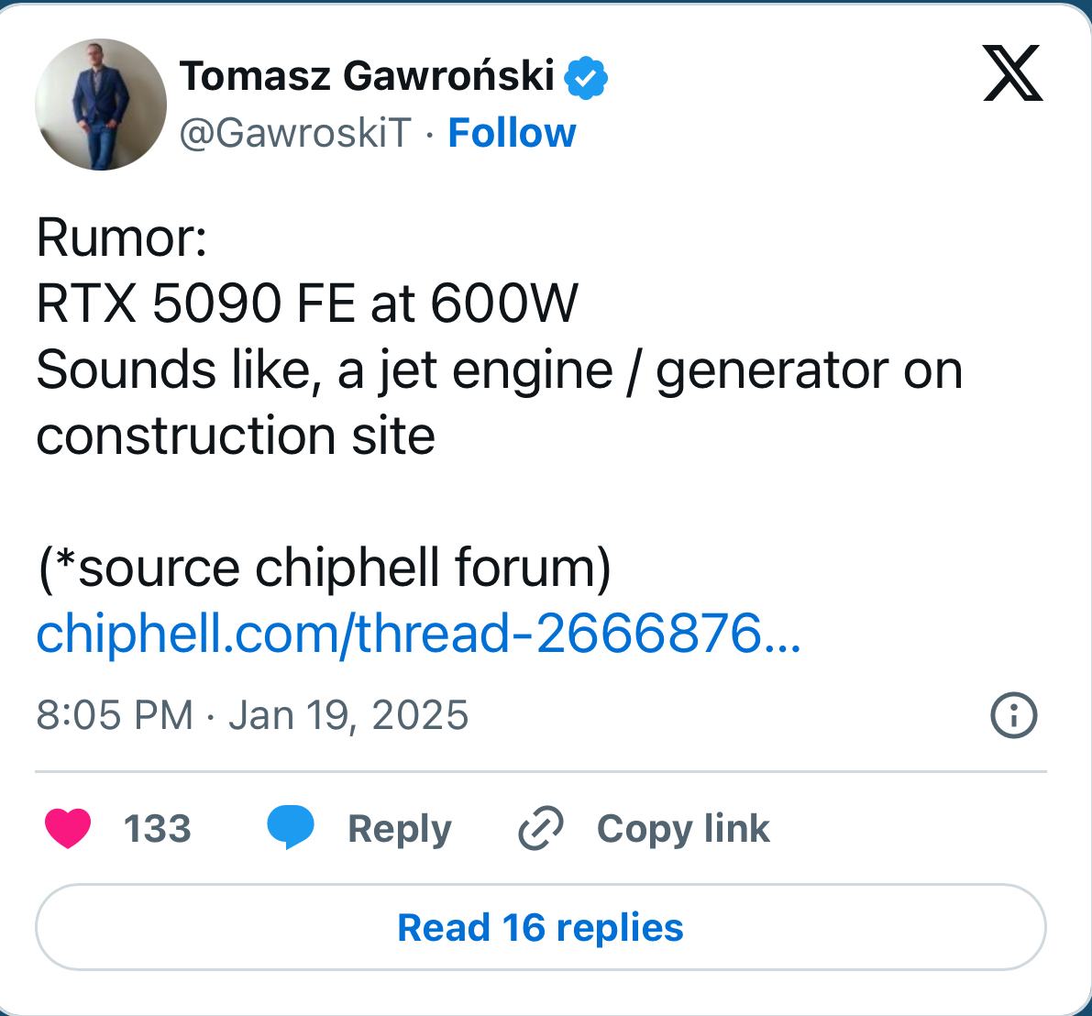Screen dimensions: 1092x1016
Task: Click the "(*source chiphell forum)" text
Action: point(324,568)
